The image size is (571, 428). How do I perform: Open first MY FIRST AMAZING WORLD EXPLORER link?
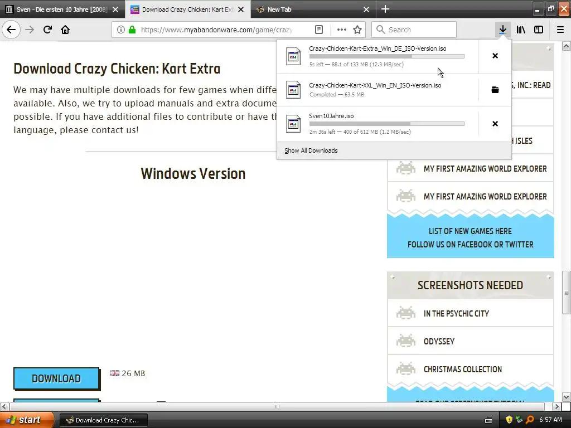[x=485, y=168]
